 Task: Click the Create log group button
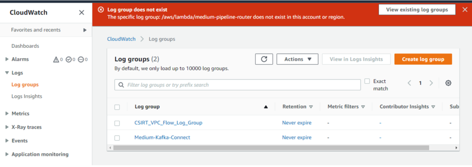pyautogui.click(x=423, y=59)
